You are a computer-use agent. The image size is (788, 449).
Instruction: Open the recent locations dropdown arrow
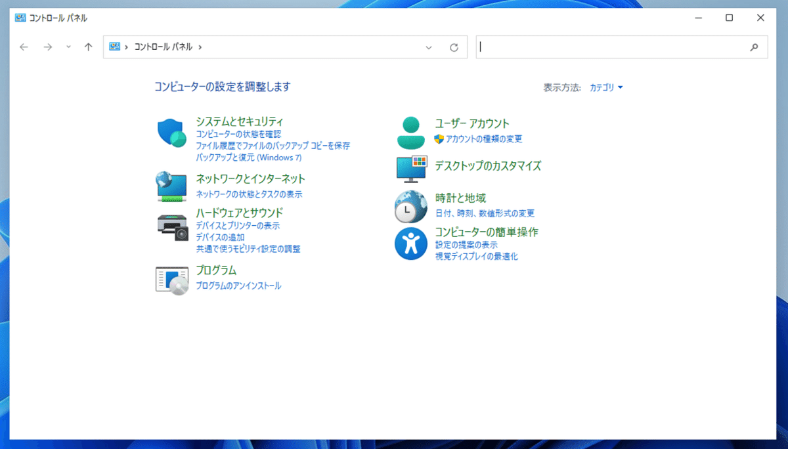point(68,47)
